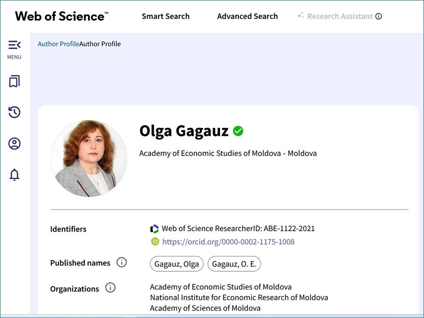Open the Research Assistant menu item
The image size is (424, 318).
pyautogui.click(x=340, y=16)
